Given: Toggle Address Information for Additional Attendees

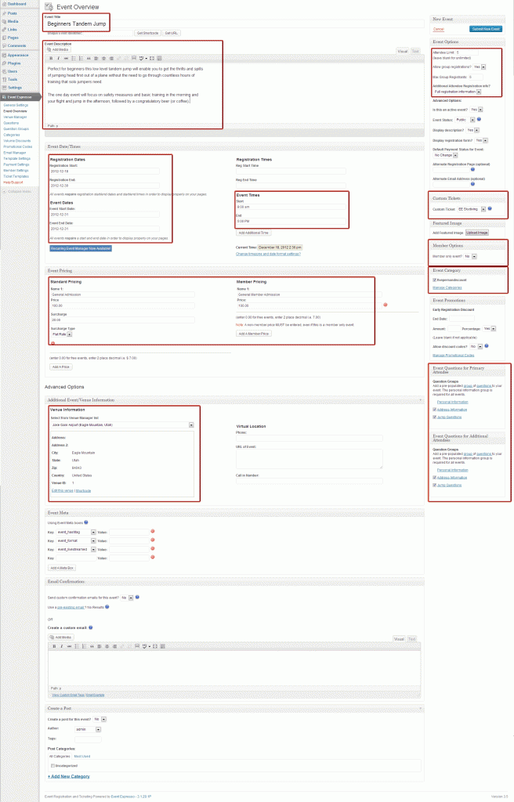Looking at the screenshot, I should click(x=435, y=478).
